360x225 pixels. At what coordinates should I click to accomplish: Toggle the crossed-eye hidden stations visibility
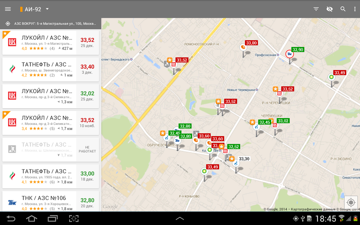click(x=329, y=9)
